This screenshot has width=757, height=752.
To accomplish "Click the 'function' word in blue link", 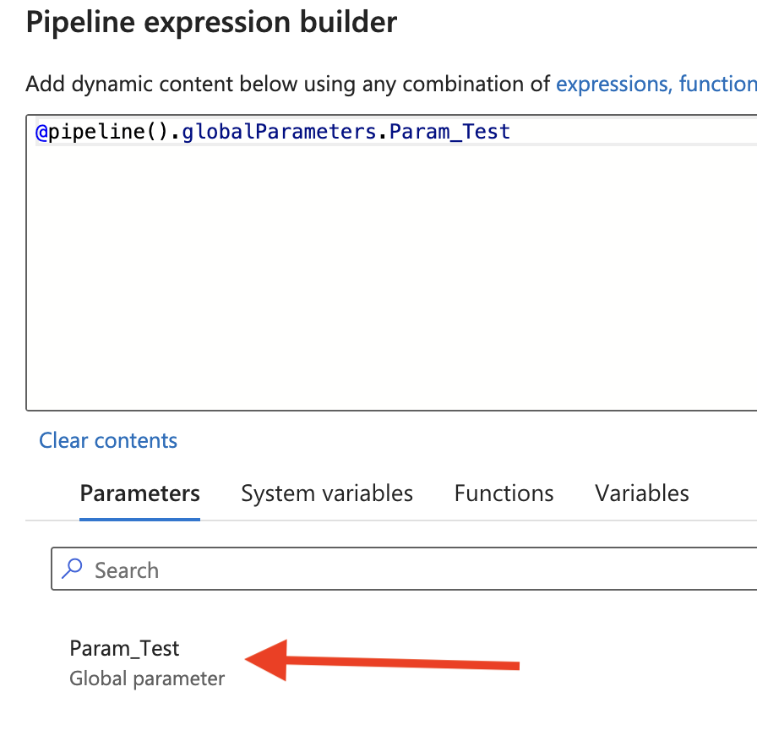I will (718, 84).
